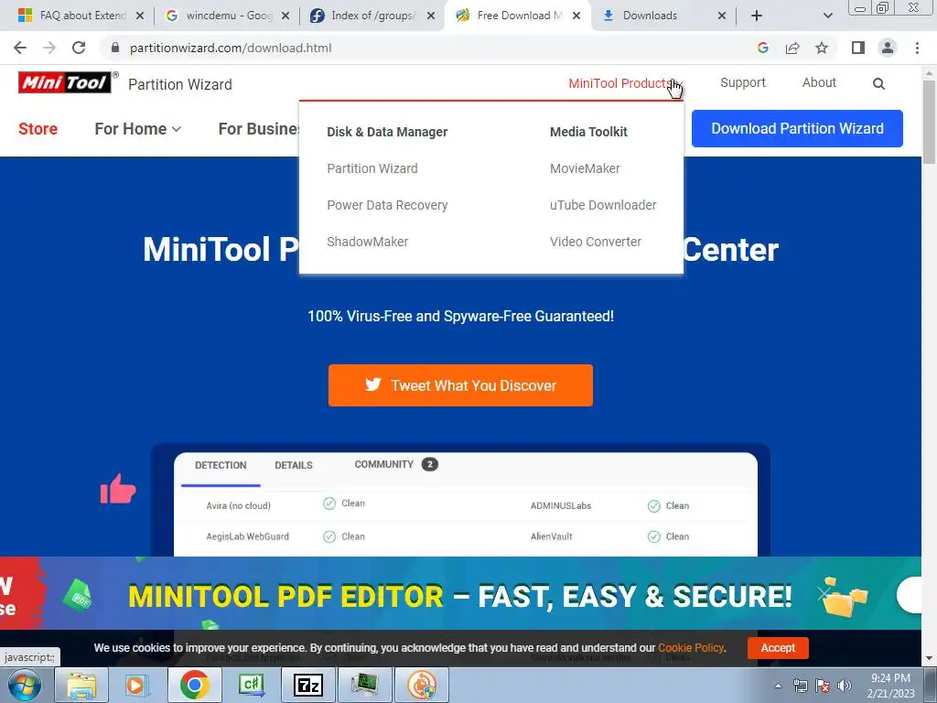Open the Support menu

click(743, 82)
